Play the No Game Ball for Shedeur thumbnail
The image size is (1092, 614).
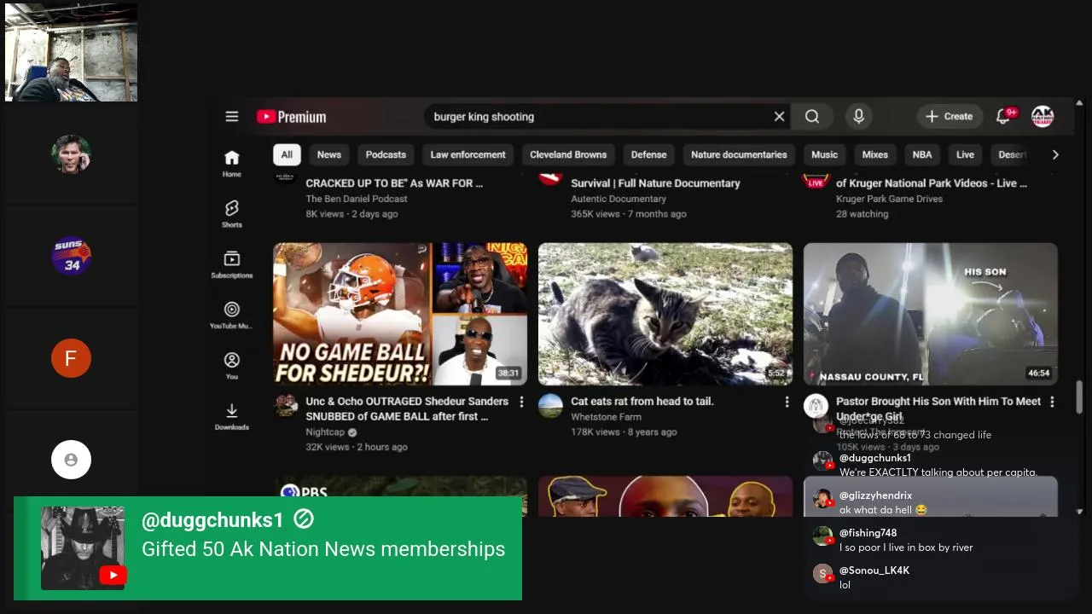click(x=400, y=315)
